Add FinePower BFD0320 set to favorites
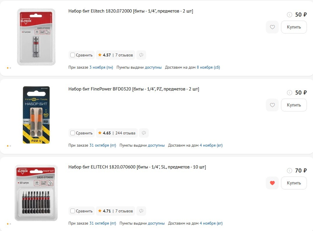313x231 pixels. (272, 105)
